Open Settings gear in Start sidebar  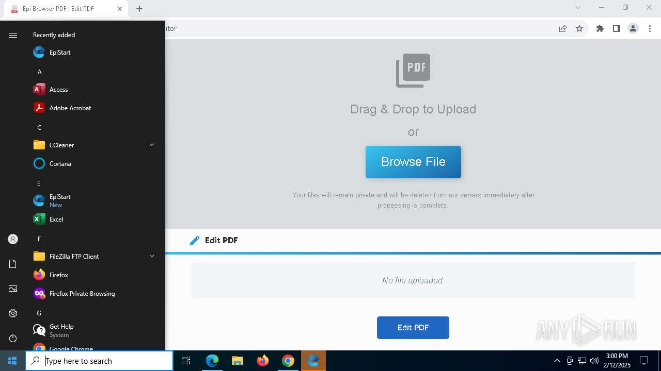pos(13,313)
